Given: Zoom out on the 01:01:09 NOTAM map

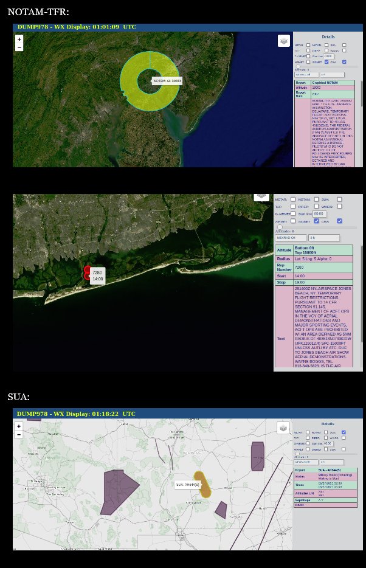Looking at the screenshot, I should click(x=19, y=47).
